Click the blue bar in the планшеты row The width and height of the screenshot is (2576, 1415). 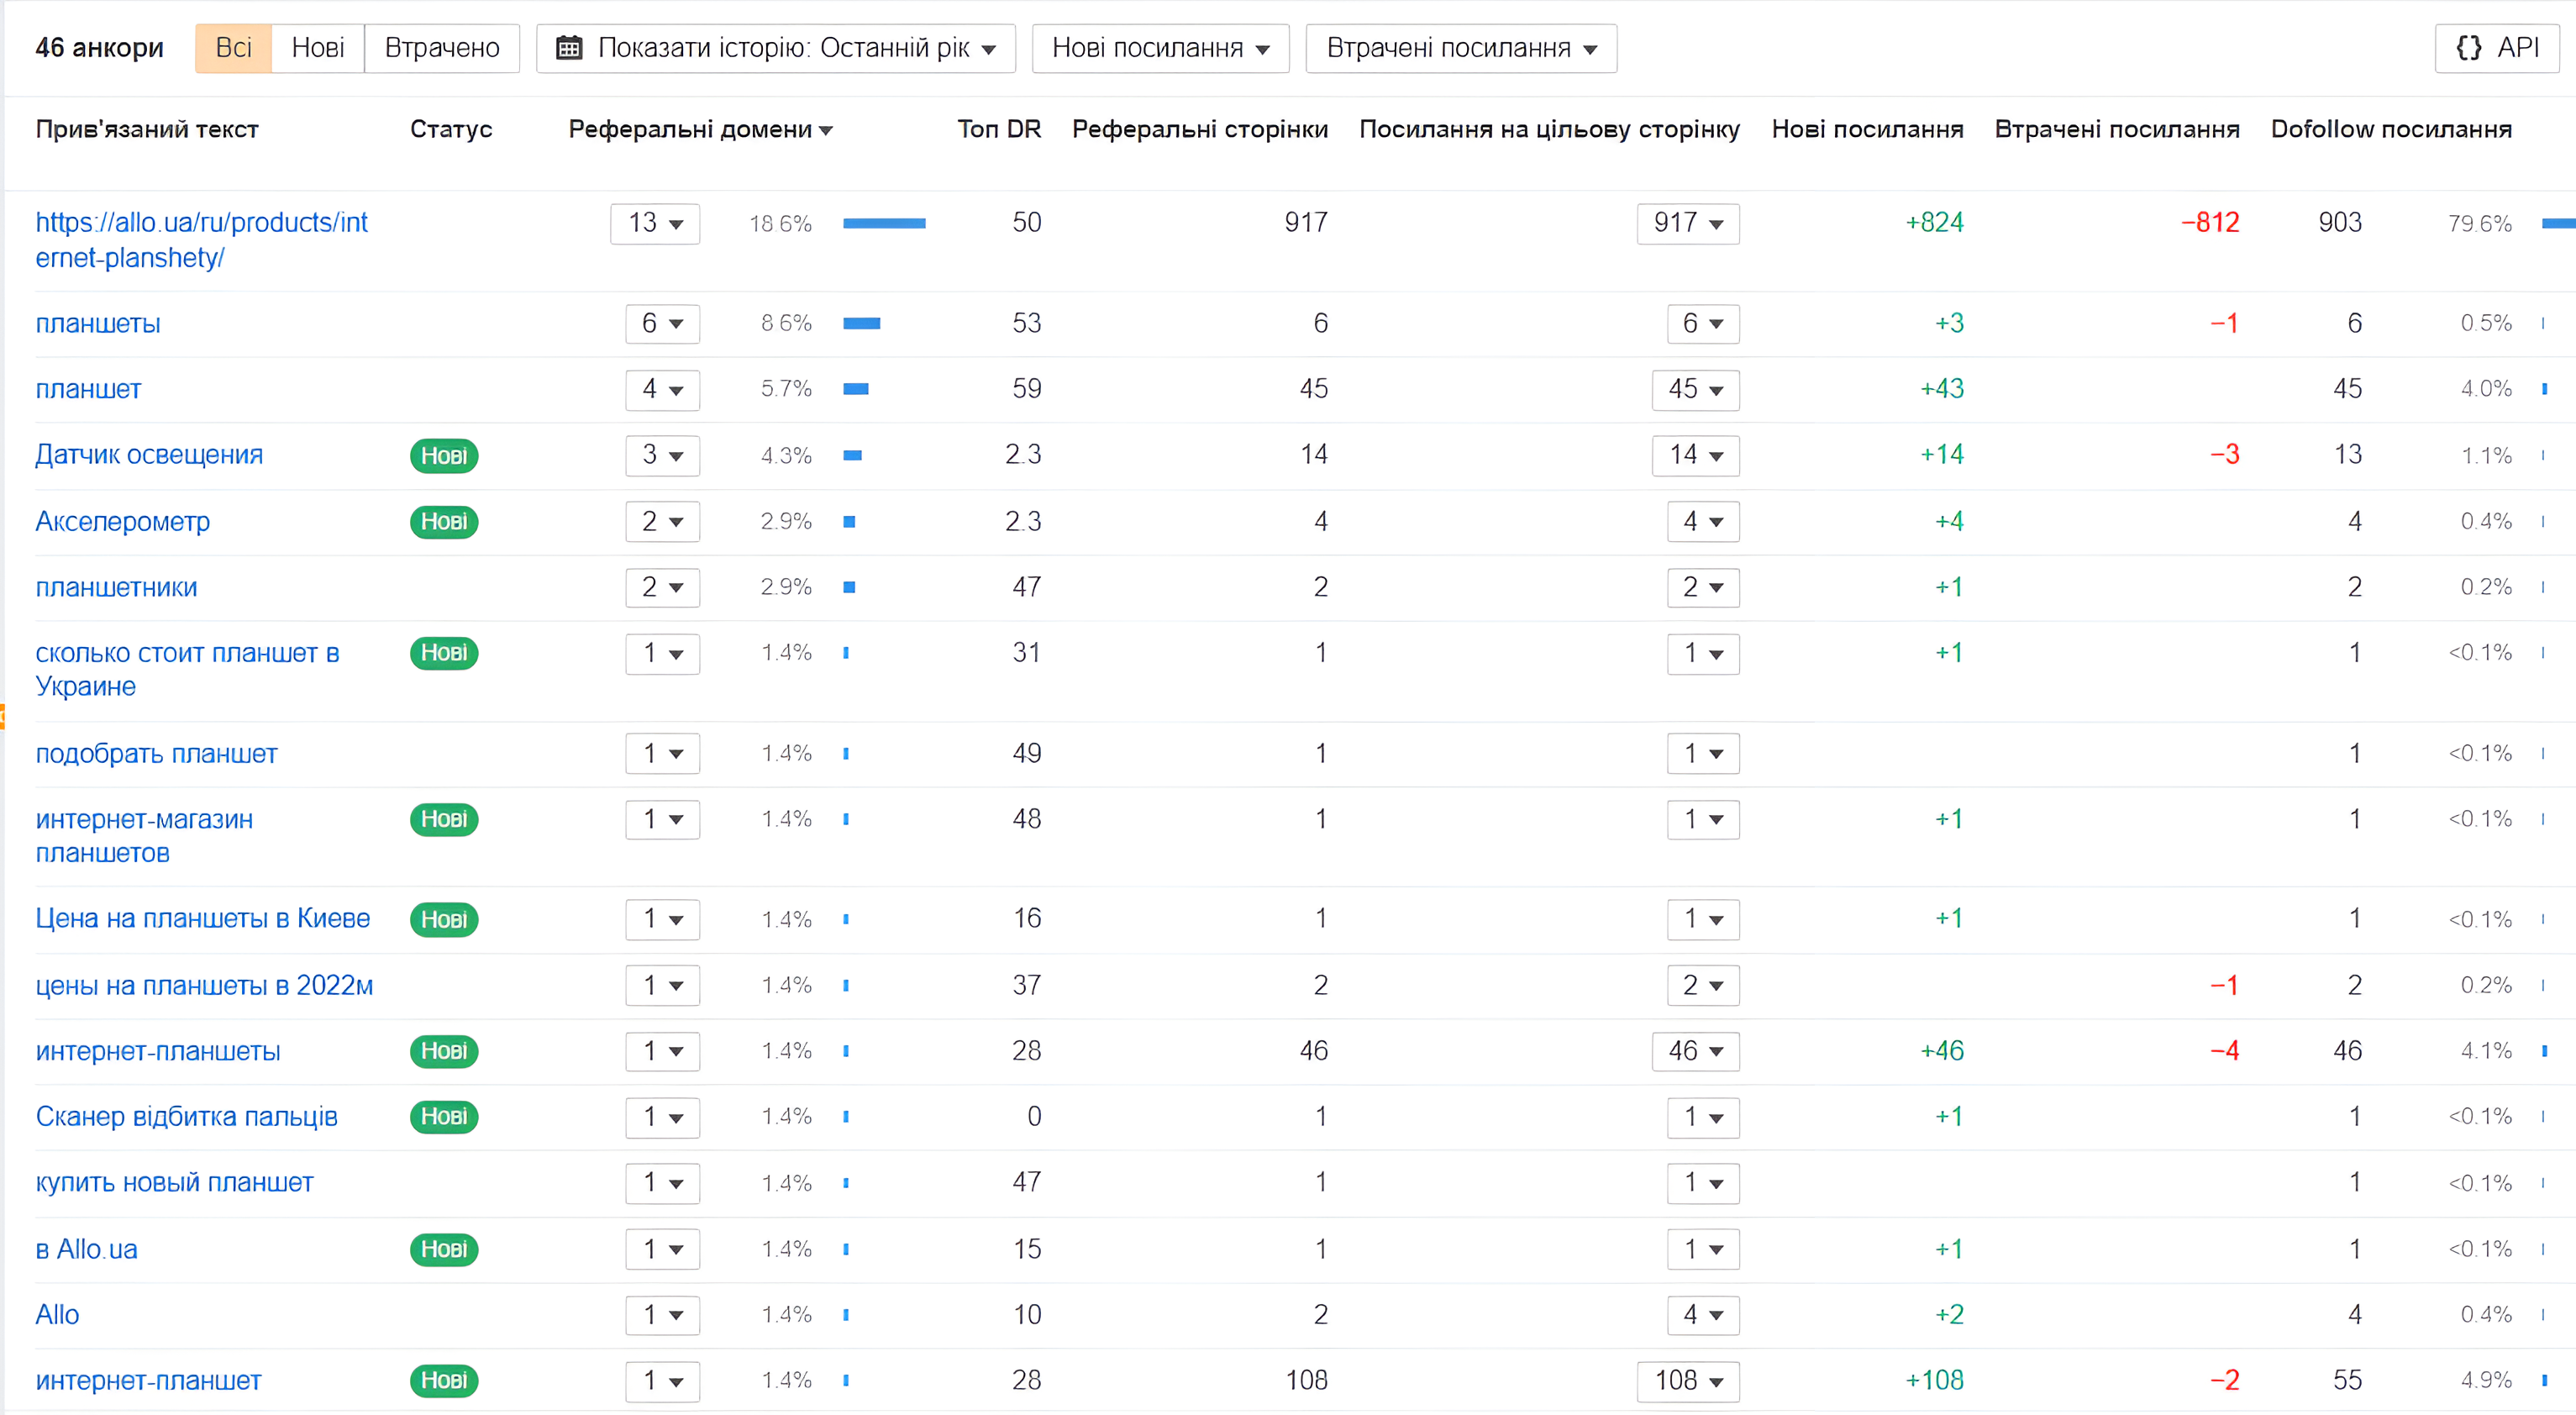861,323
